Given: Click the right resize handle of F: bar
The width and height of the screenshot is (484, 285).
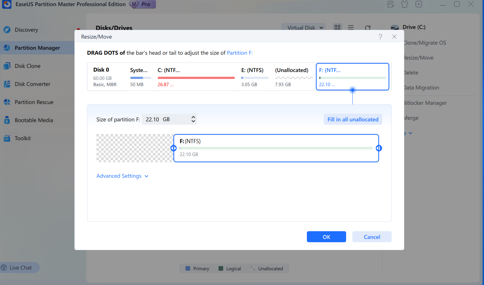Looking at the screenshot, I should point(379,148).
